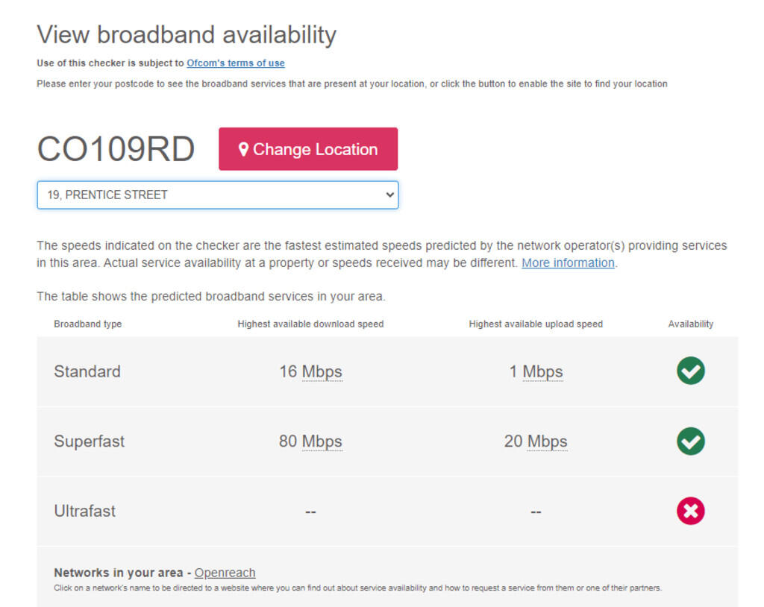Open the Openreach network link

(225, 573)
